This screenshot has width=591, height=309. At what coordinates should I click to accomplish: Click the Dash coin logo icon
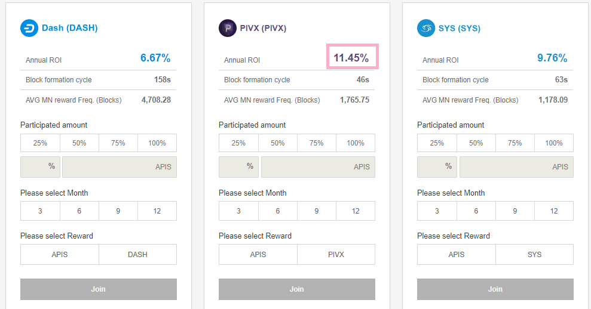click(x=29, y=28)
